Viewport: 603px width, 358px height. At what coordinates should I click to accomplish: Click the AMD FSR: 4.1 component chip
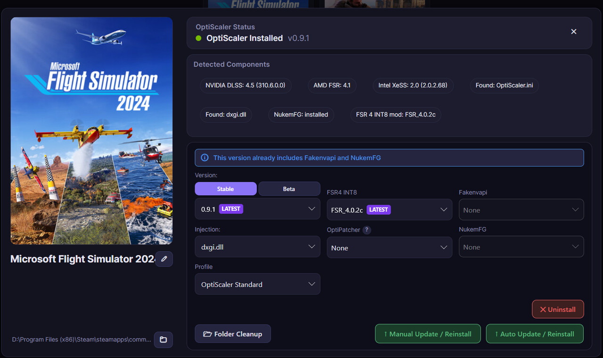click(332, 86)
